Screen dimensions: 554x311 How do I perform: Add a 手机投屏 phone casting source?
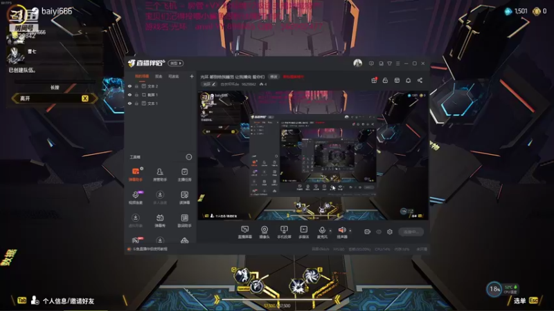[x=284, y=232]
